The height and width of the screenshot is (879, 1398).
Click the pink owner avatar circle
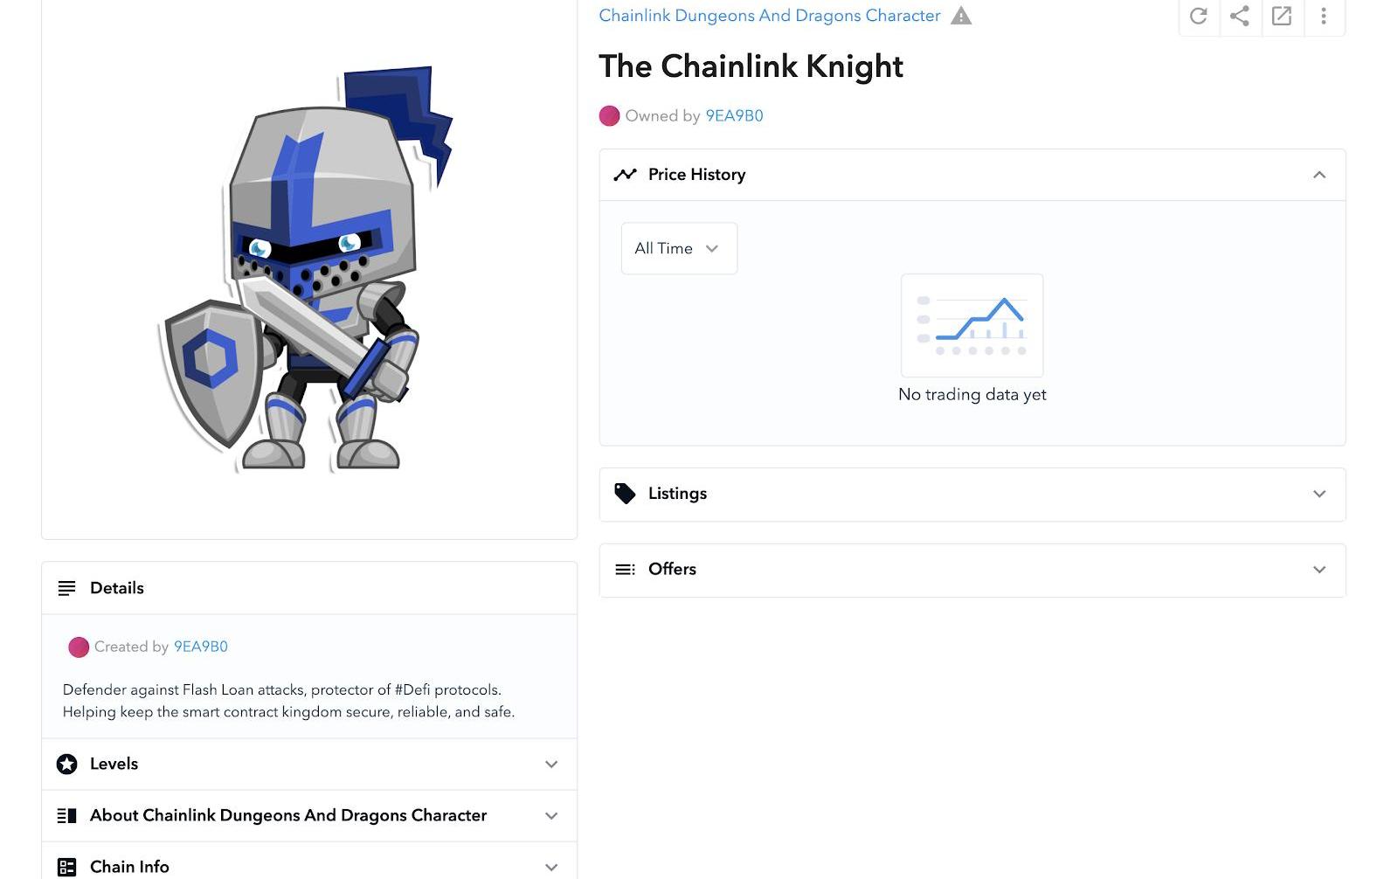point(609,115)
